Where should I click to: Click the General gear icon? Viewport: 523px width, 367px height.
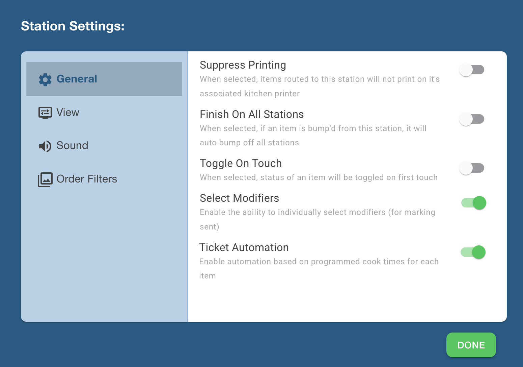click(x=45, y=79)
